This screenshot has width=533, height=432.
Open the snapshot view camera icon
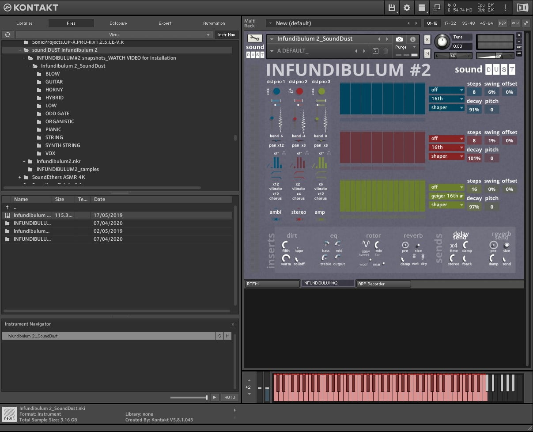(x=399, y=39)
